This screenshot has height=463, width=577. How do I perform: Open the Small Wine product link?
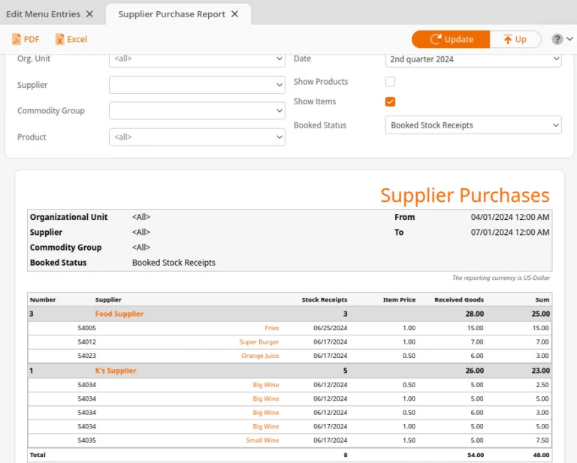[262, 440]
